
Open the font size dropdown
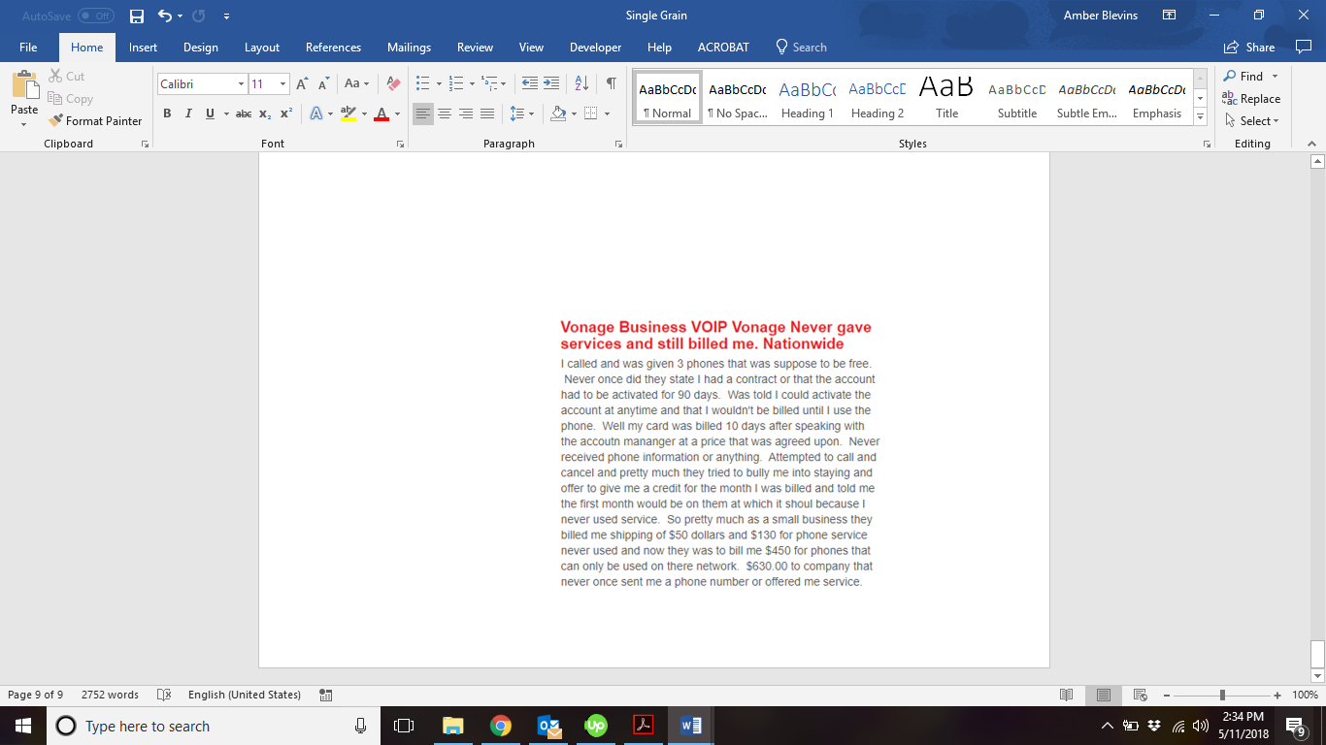coord(282,84)
